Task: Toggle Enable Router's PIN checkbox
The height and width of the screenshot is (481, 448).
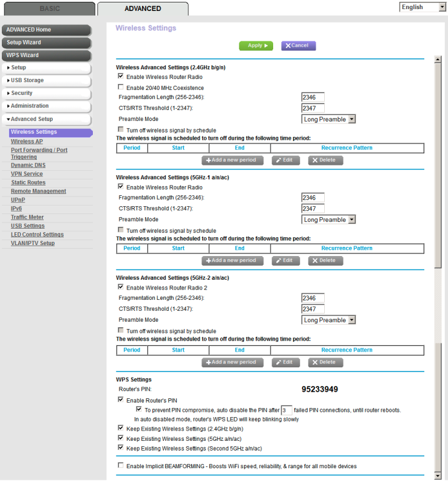Action: (121, 400)
